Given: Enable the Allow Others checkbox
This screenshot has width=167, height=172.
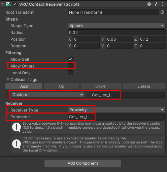Looking at the screenshot, I should pos(70,66).
